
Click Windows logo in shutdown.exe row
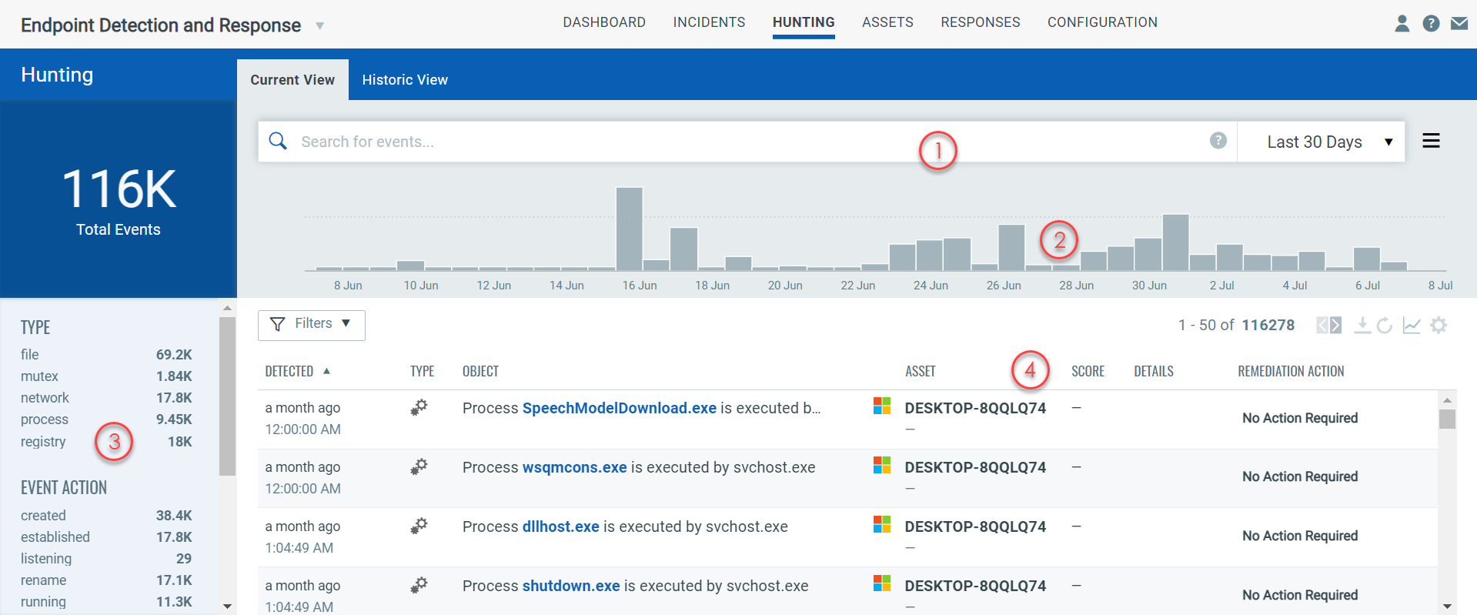coord(882,583)
